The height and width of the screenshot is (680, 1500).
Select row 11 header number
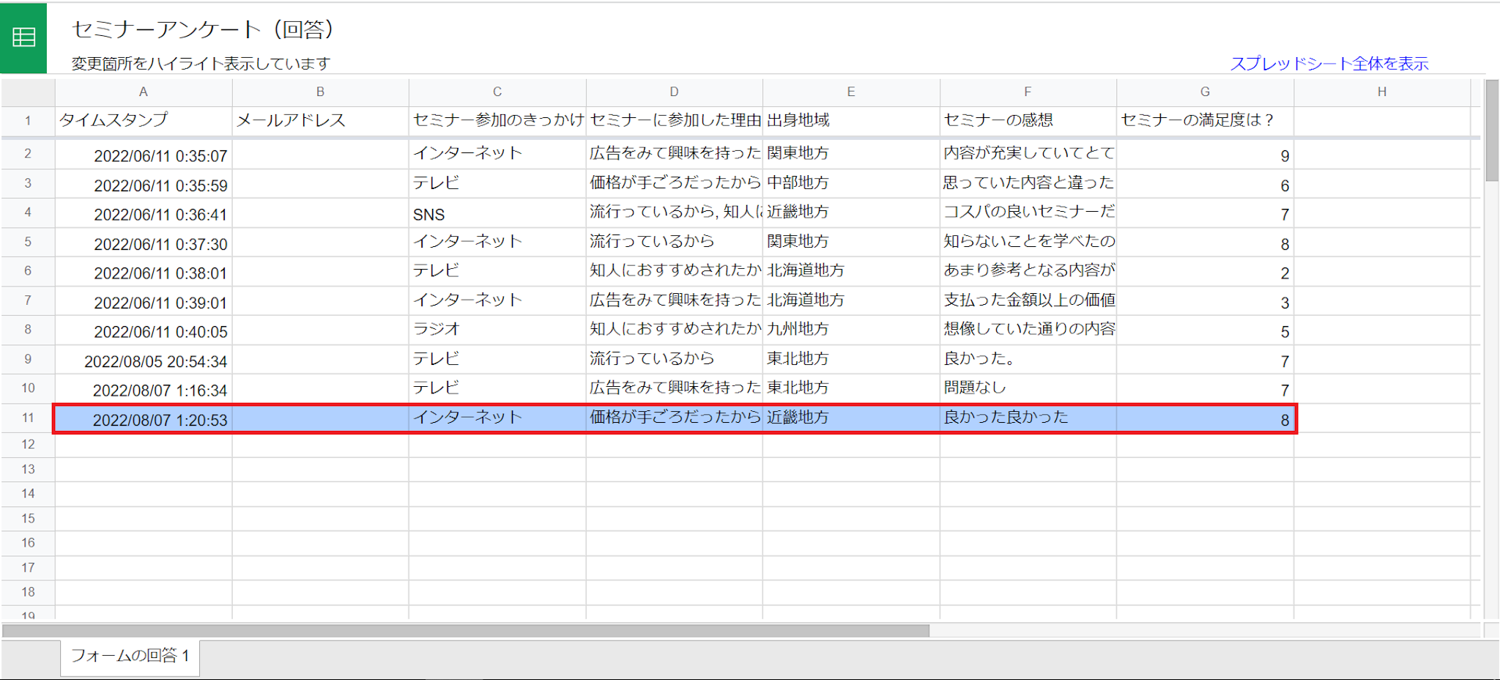(28, 418)
